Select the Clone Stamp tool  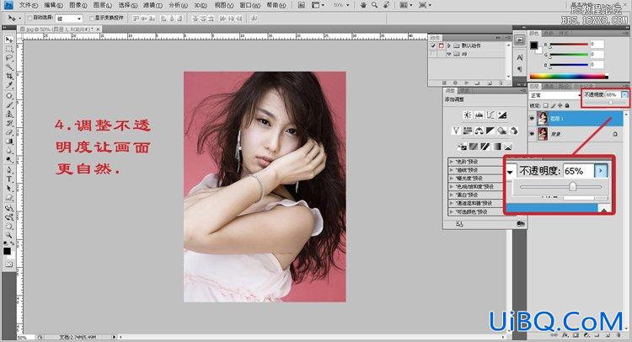(9, 114)
